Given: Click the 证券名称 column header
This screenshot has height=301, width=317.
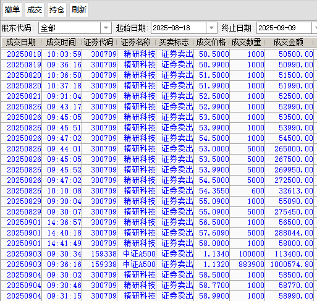Looking at the screenshot, I should pos(136,43).
